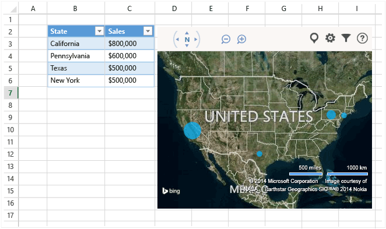
Task: Click the Bing logo on the map
Action: [171, 191]
